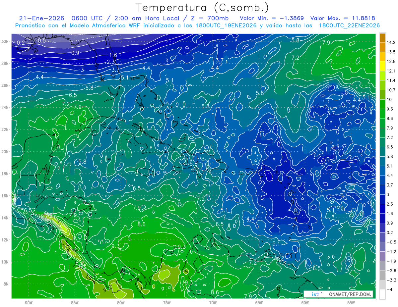
Task: Click the '10N' latitude axis label
Action: pyautogui.click(x=5, y=262)
